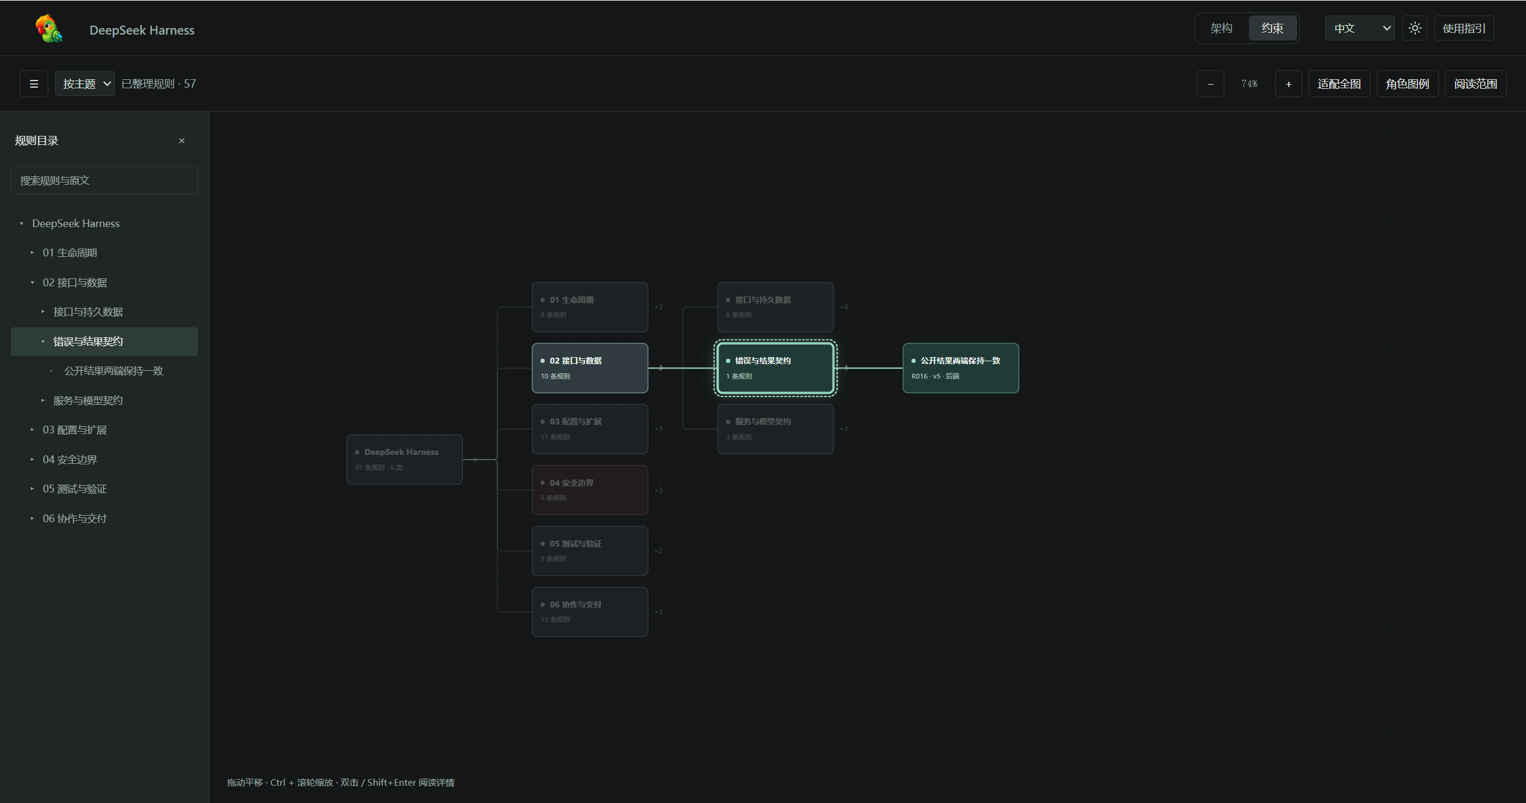The height and width of the screenshot is (803, 1526).
Task: Click the +6 badge beside 接口与持久数据 node
Action: coord(844,307)
